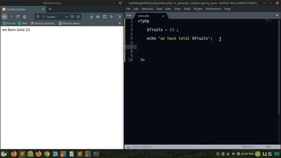Screen dimensions: 281x158
Task: Open the US keyboard layout indicator
Action: pyautogui.click(x=267, y=154)
